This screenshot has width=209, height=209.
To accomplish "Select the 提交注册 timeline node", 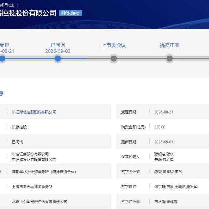I will [x=169, y=58].
